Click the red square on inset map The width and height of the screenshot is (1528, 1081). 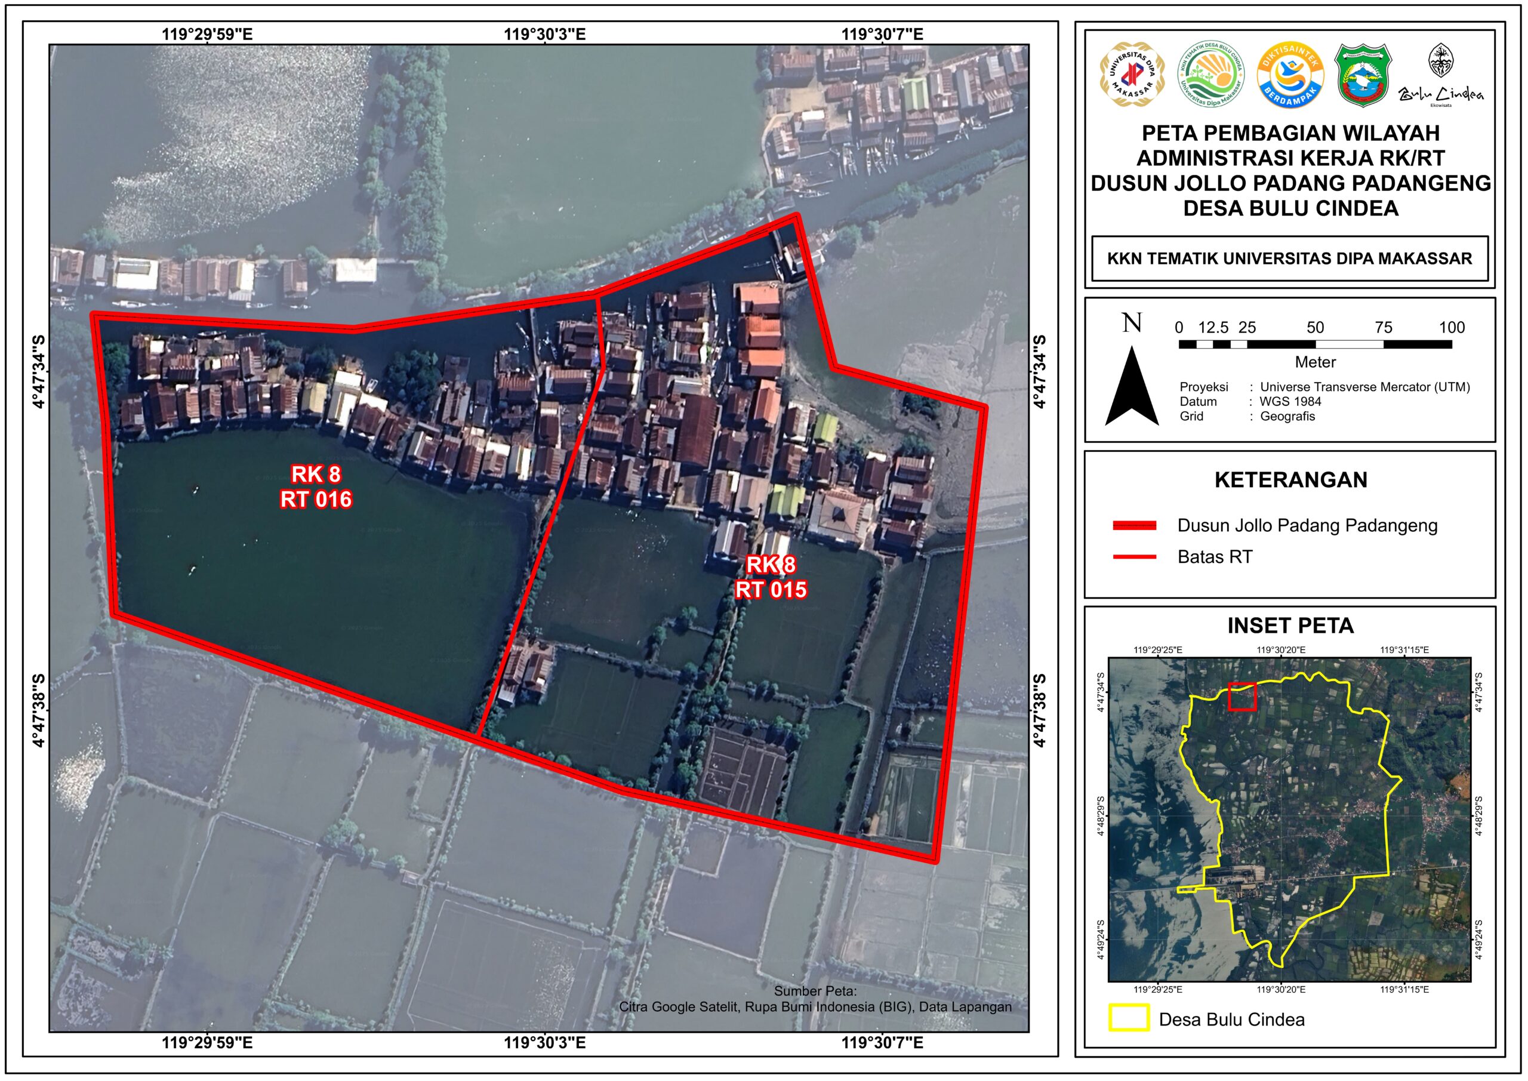1242,697
